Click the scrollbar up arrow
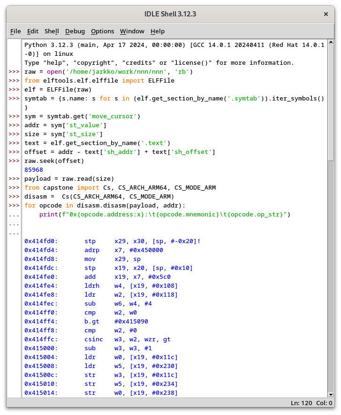The height and width of the screenshot is (415, 341). (x=331, y=42)
